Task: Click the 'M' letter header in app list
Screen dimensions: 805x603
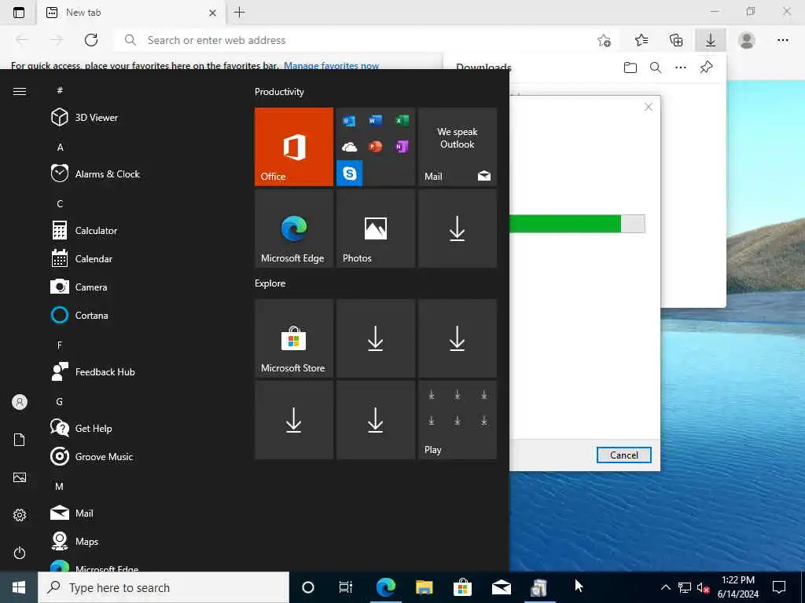Action: (59, 486)
